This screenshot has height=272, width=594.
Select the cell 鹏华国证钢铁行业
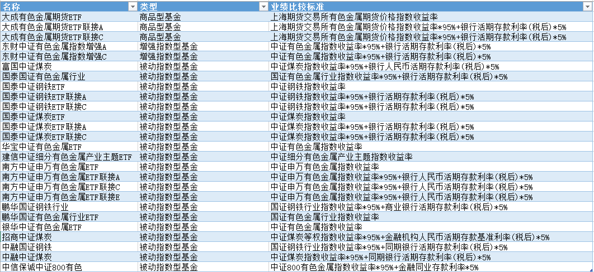69,207
